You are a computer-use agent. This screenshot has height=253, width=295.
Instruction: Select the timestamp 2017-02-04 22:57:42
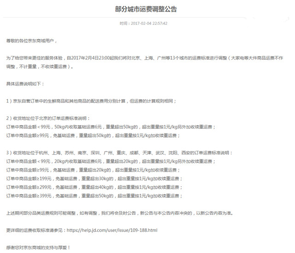tap(149, 23)
